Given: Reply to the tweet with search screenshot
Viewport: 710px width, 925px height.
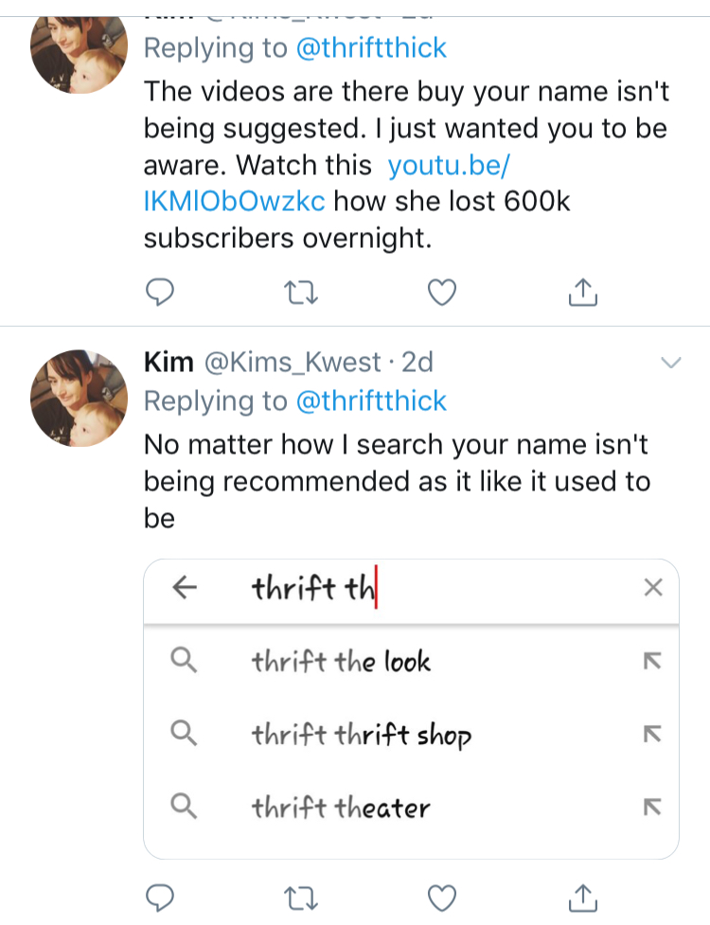Looking at the screenshot, I should pyautogui.click(x=160, y=897).
